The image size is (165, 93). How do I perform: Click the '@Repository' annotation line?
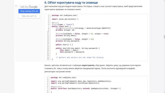56,87
